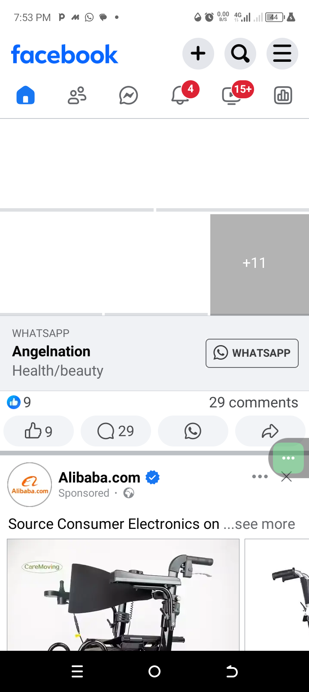309x692 pixels.
Task: Send post via WhatsApp icon button
Action: [x=193, y=431]
